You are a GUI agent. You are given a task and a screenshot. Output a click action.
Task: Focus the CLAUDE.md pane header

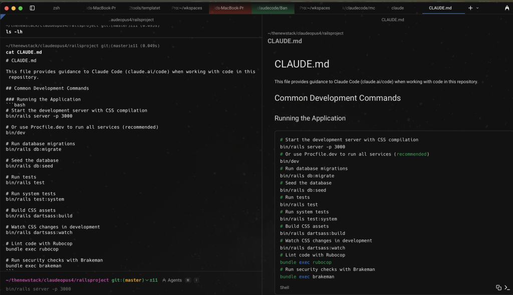[x=393, y=20]
